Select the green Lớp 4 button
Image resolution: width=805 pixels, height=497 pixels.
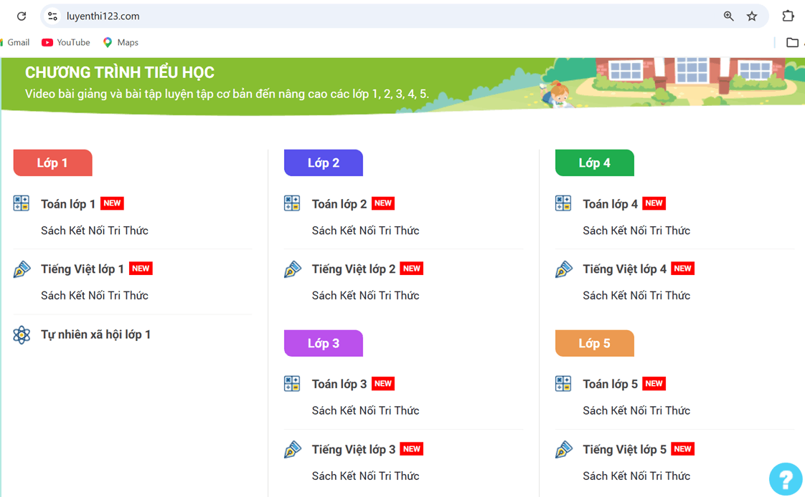point(595,163)
